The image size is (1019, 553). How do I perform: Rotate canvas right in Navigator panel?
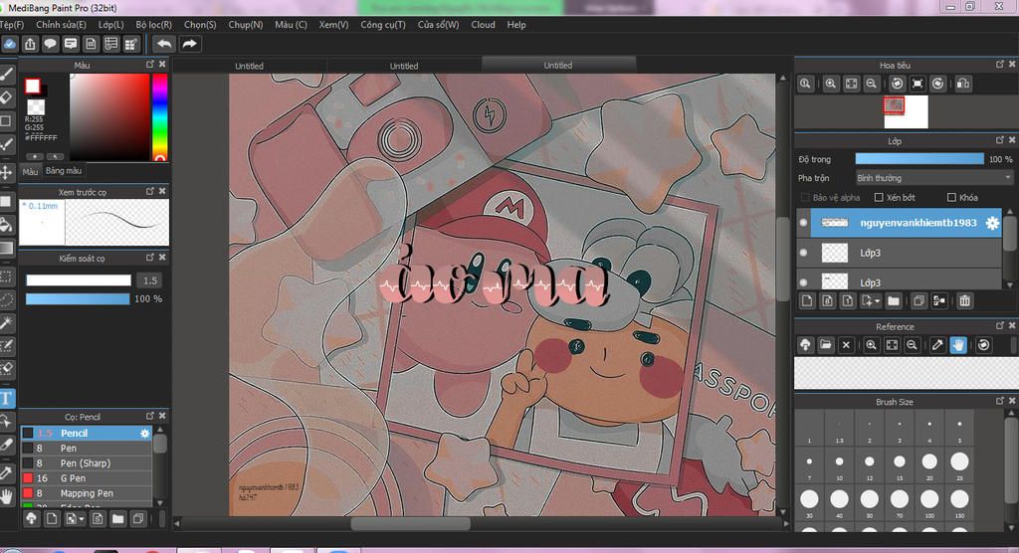tap(937, 84)
